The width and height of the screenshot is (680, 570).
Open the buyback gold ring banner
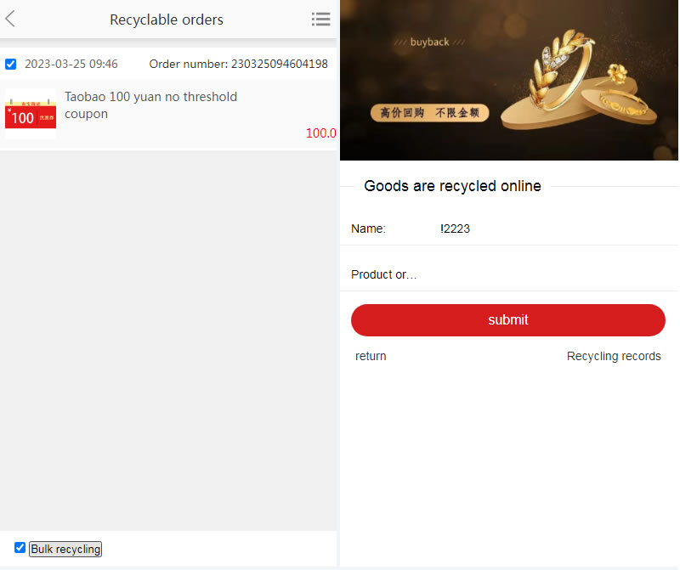508,80
